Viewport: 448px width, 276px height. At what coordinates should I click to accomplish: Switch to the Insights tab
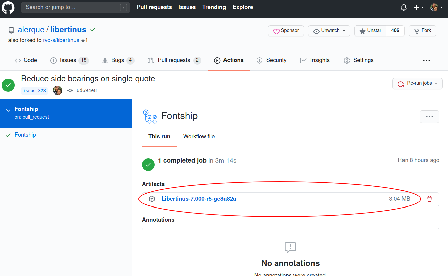(315, 60)
